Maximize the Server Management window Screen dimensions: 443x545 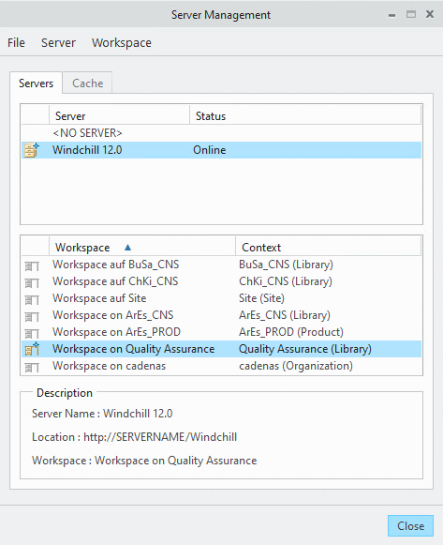pos(411,15)
